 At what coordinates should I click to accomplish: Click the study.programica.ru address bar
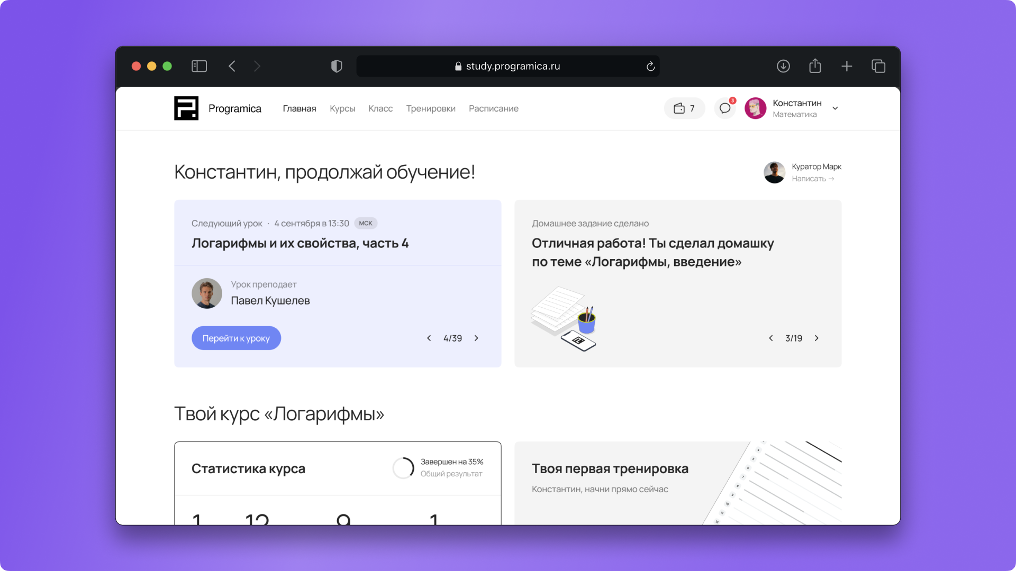pyautogui.click(x=508, y=66)
